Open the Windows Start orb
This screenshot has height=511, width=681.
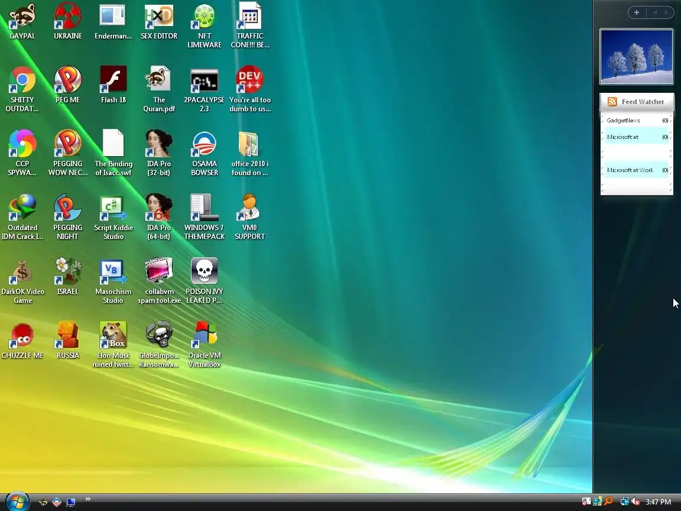17,502
